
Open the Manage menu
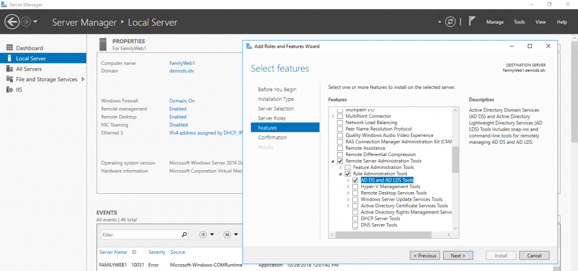coord(494,22)
